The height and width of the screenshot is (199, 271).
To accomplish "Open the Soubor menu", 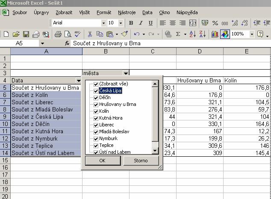I will pyautogui.click(x=20, y=12).
